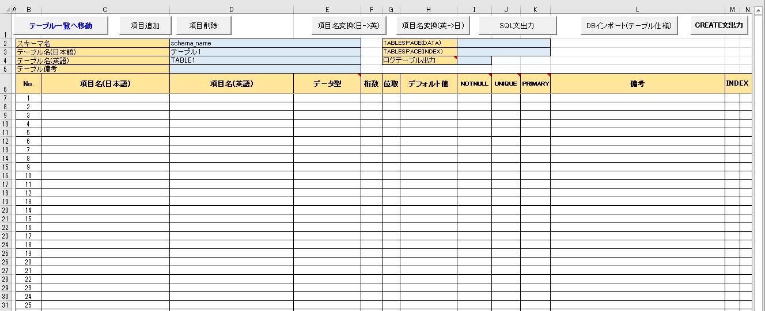Click the CREATE文出力 button
Image resolution: width=765 pixels, height=311 pixels.
[x=719, y=25]
